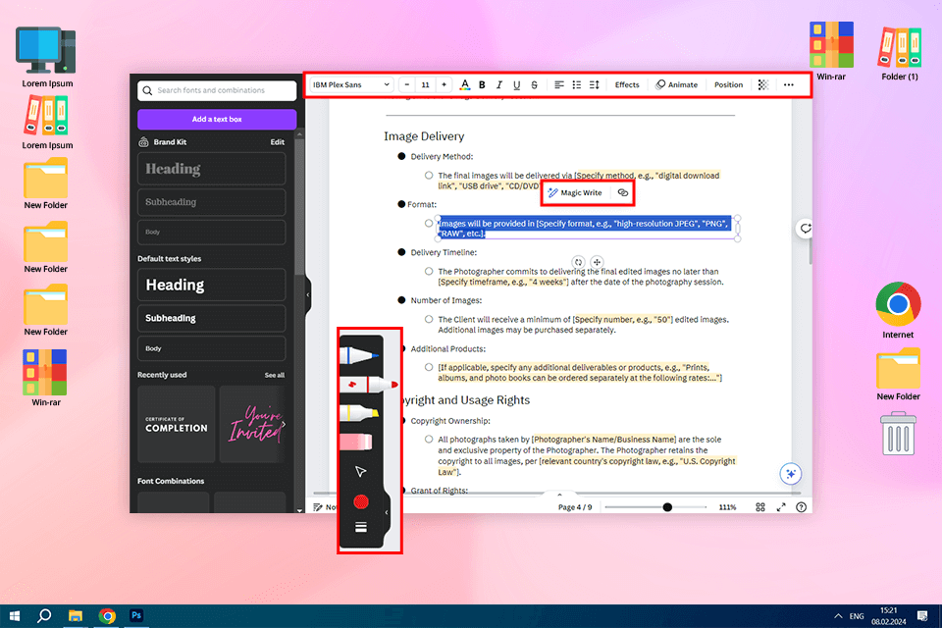This screenshot has height=628, width=942.
Task: Launch Magic Write on selected text
Action: click(x=575, y=193)
